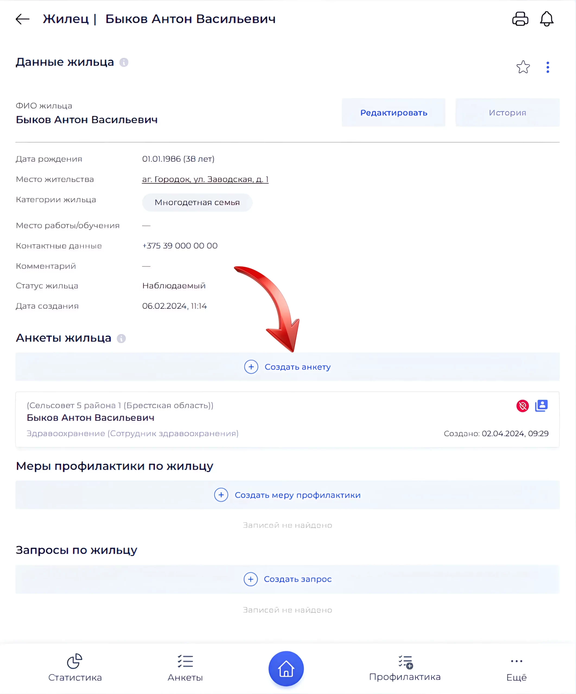Screen dimensions: 576x694
Task: Open notifications with the bell icon
Action: tap(546, 18)
